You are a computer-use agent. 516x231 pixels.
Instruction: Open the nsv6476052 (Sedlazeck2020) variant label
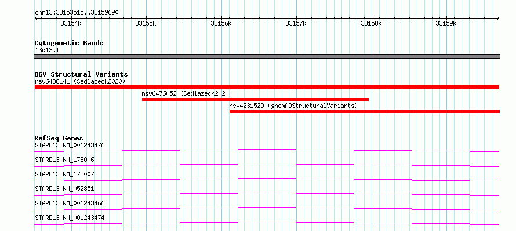tap(187, 93)
